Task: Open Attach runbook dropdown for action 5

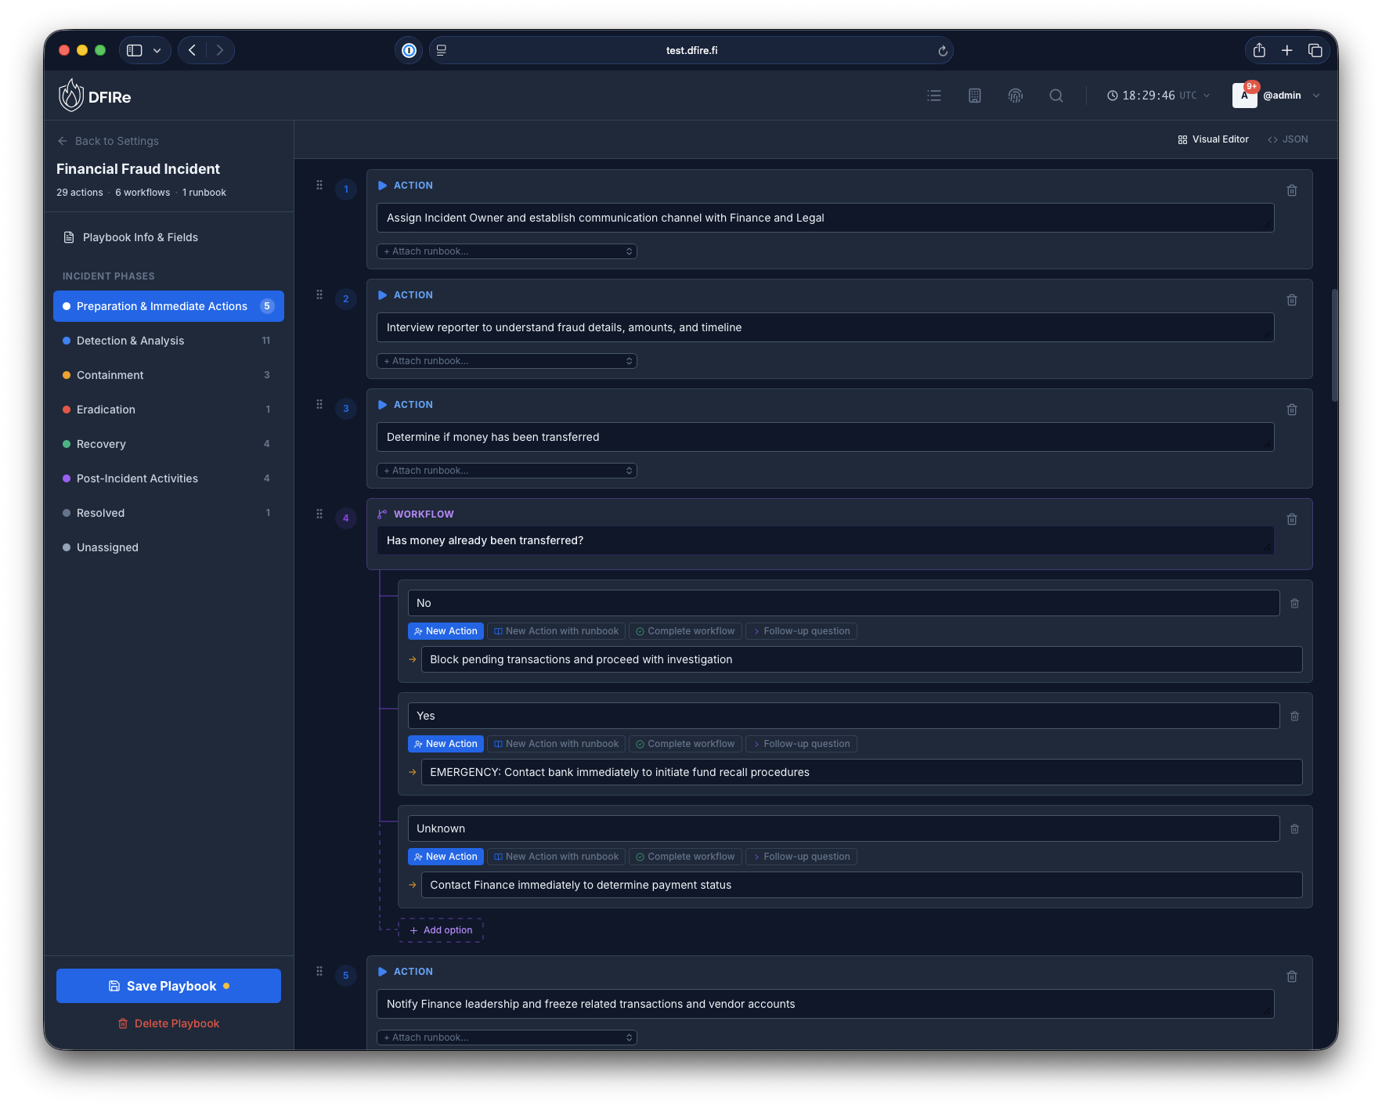Action: pyautogui.click(x=507, y=1038)
